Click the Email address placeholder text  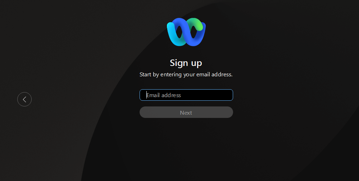click(164, 95)
